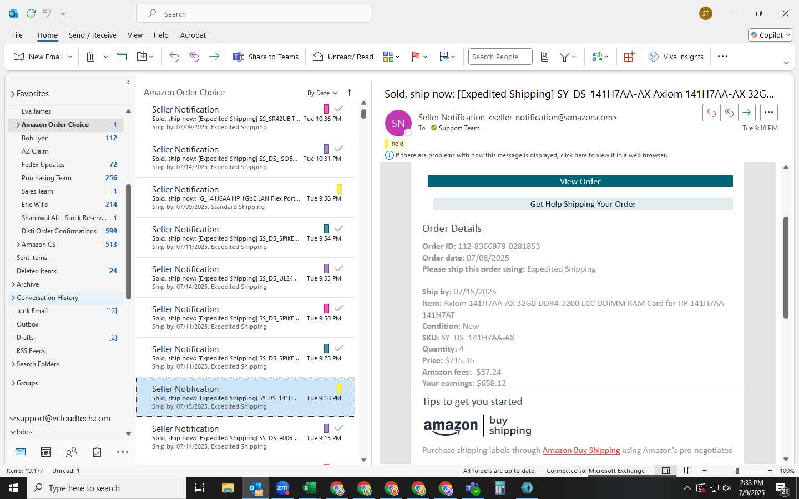
Task: Expand the ribbon with chevron
Action: pos(786,63)
